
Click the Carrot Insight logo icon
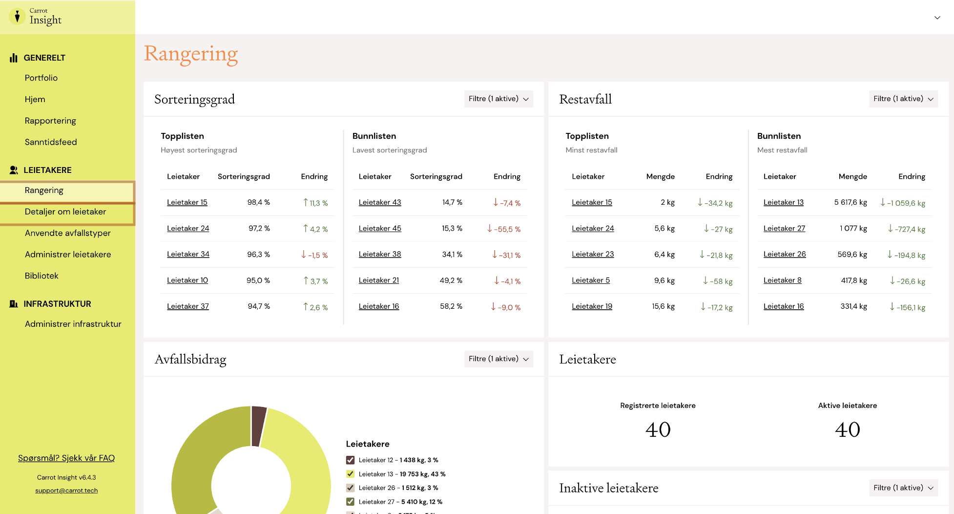click(17, 17)
